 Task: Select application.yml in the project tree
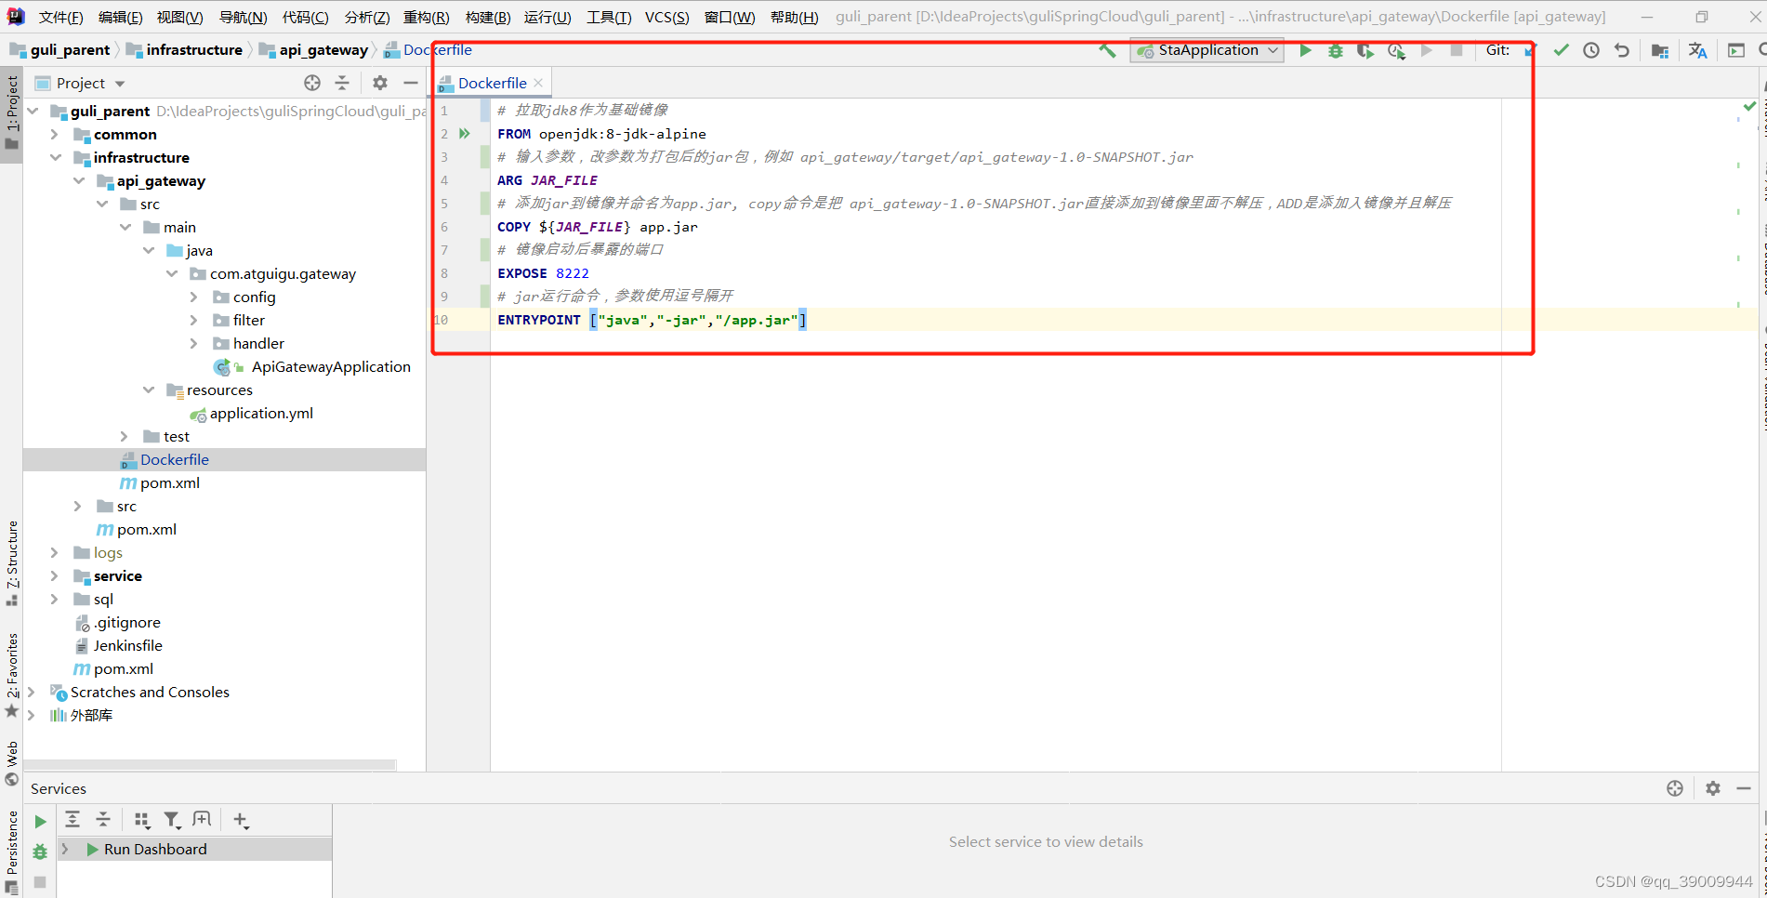(261, 414)
